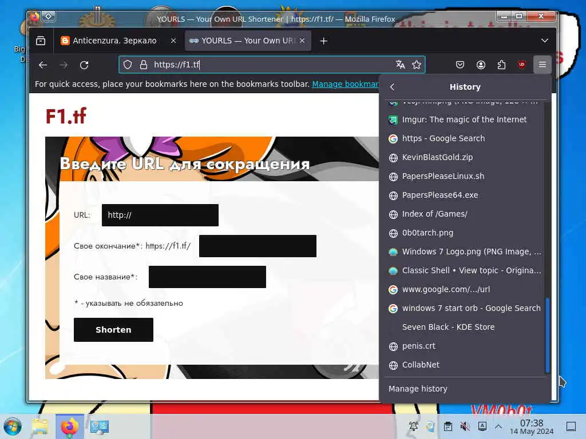Screen dimensions: 586x439
Task: Go back from the History panel
Action: [392, 87]
